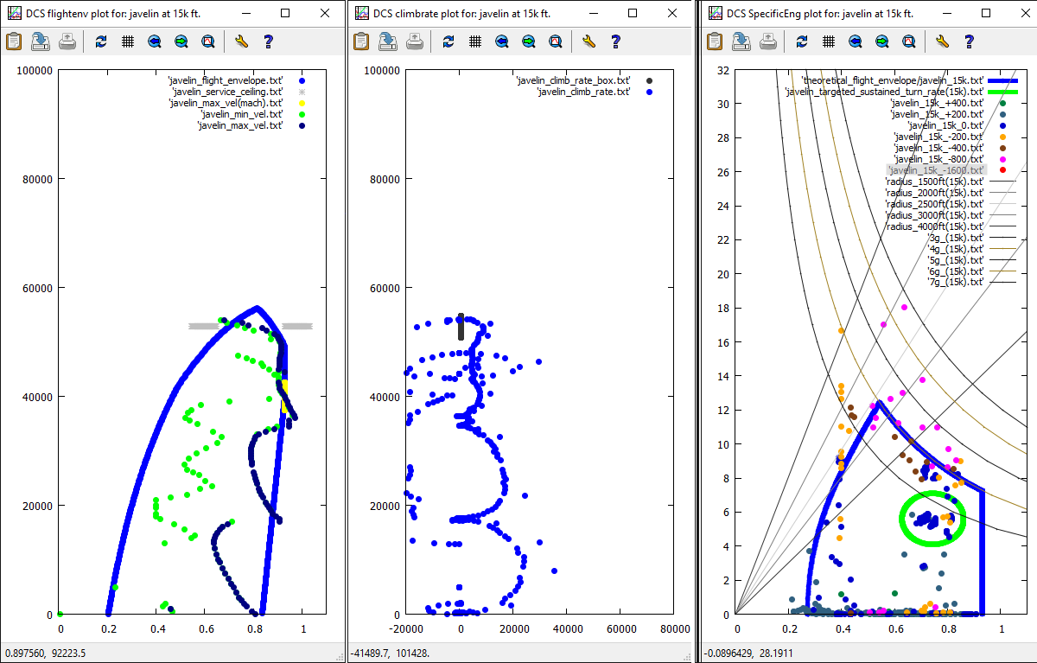The width and height of the screenshot is (1037, 663).
Task: Open help in the climbrate window
Action: pyautogui.click(x=615, y=41)
